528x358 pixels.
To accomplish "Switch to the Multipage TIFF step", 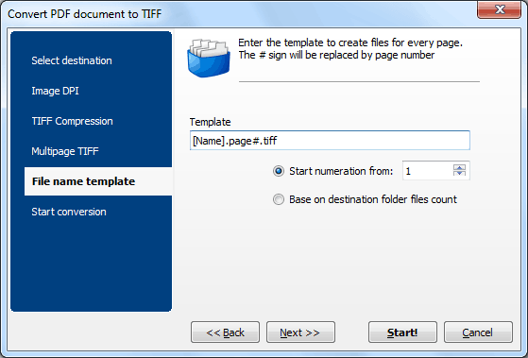I will (x=65, y=151).
